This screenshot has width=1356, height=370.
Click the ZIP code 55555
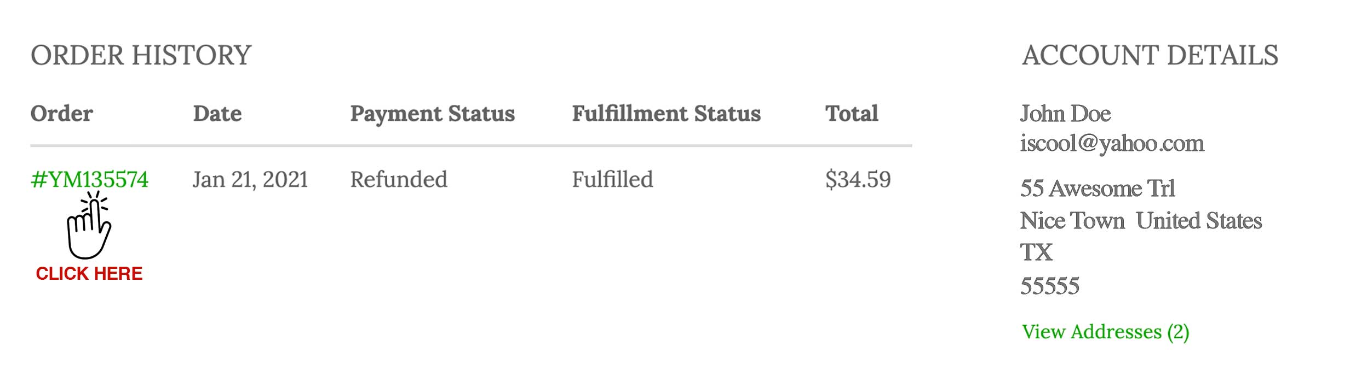1049,286
